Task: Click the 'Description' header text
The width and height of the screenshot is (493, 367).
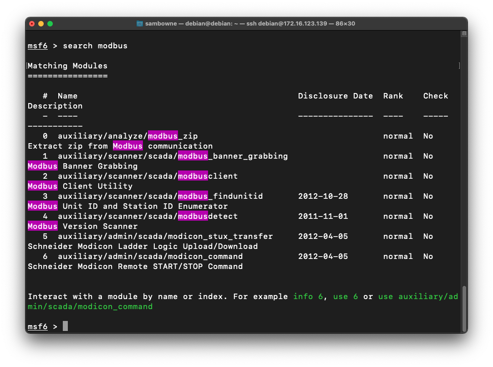Action: click(x=55, y=106)
